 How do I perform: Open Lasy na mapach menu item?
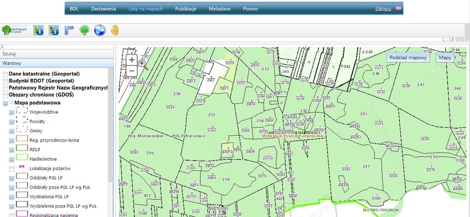(145, 9)
